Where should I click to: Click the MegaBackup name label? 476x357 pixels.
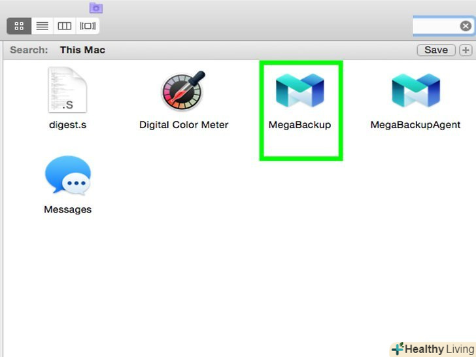300,125
